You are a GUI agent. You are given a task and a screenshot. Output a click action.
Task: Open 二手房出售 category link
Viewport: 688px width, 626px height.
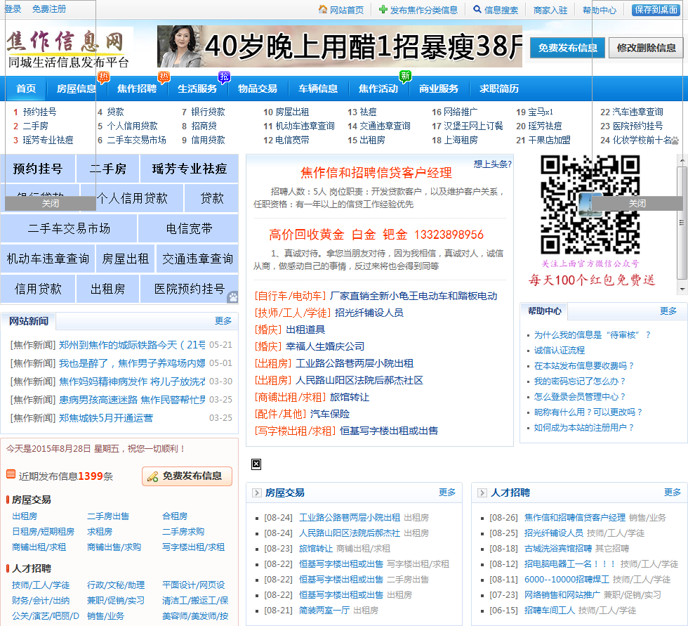108,516
